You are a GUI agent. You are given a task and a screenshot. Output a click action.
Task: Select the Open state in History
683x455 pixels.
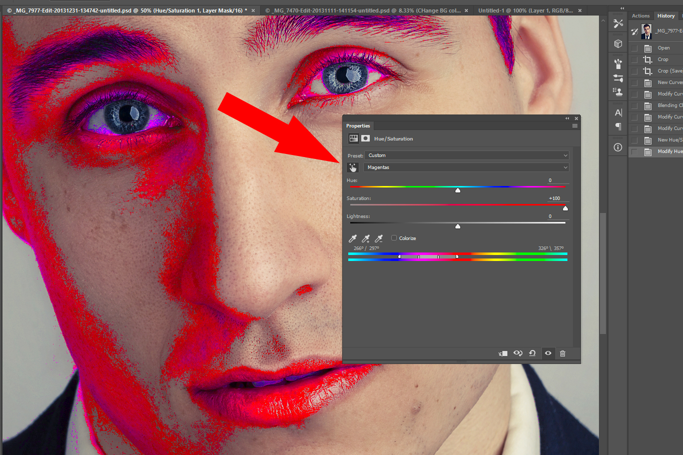pyautogui.click(x=663, y=47)
